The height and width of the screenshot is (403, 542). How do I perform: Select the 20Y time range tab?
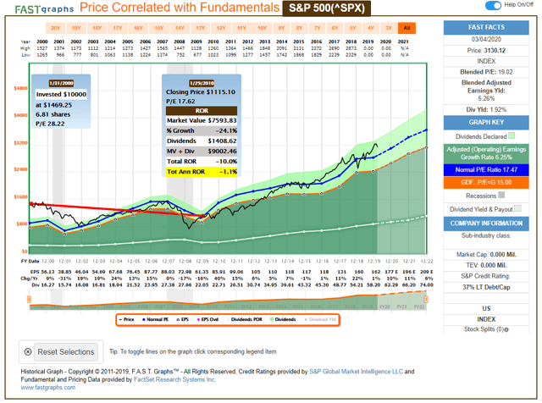point(56,28)
